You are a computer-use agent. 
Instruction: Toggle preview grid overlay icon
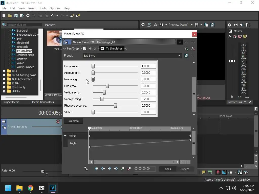pyautogui.click(x=196, y=25)
